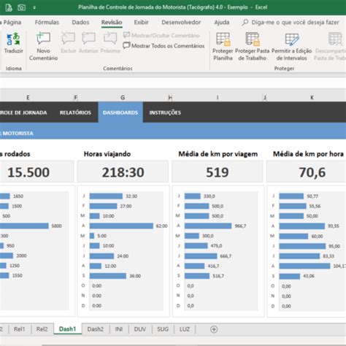Viewport: 346px width, 346px height.
Task: Open the Layout da Página ribbon tab
Action: point(11,23)
